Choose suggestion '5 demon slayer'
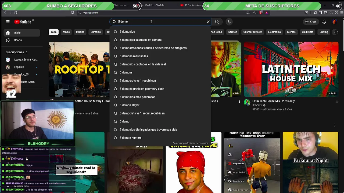Image resolution: width=344 pixels, height=193 pixels. click(x=160, y=105)
